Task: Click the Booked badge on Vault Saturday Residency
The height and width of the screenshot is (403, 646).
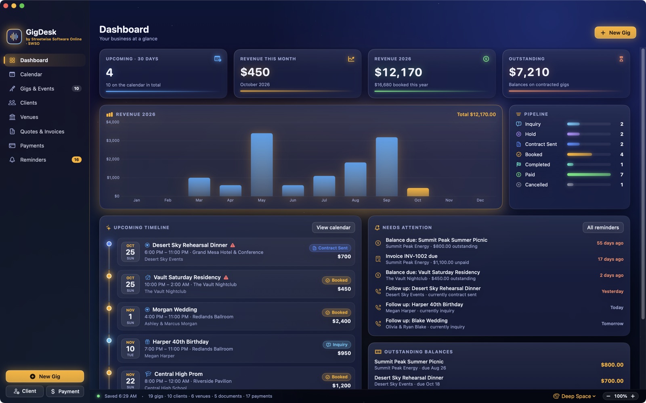Action: click(x=337, y=280)
